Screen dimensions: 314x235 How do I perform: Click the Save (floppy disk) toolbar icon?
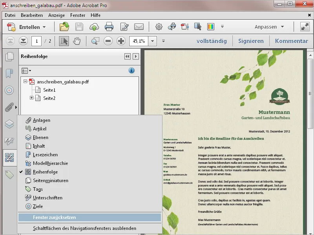point(79,27)
